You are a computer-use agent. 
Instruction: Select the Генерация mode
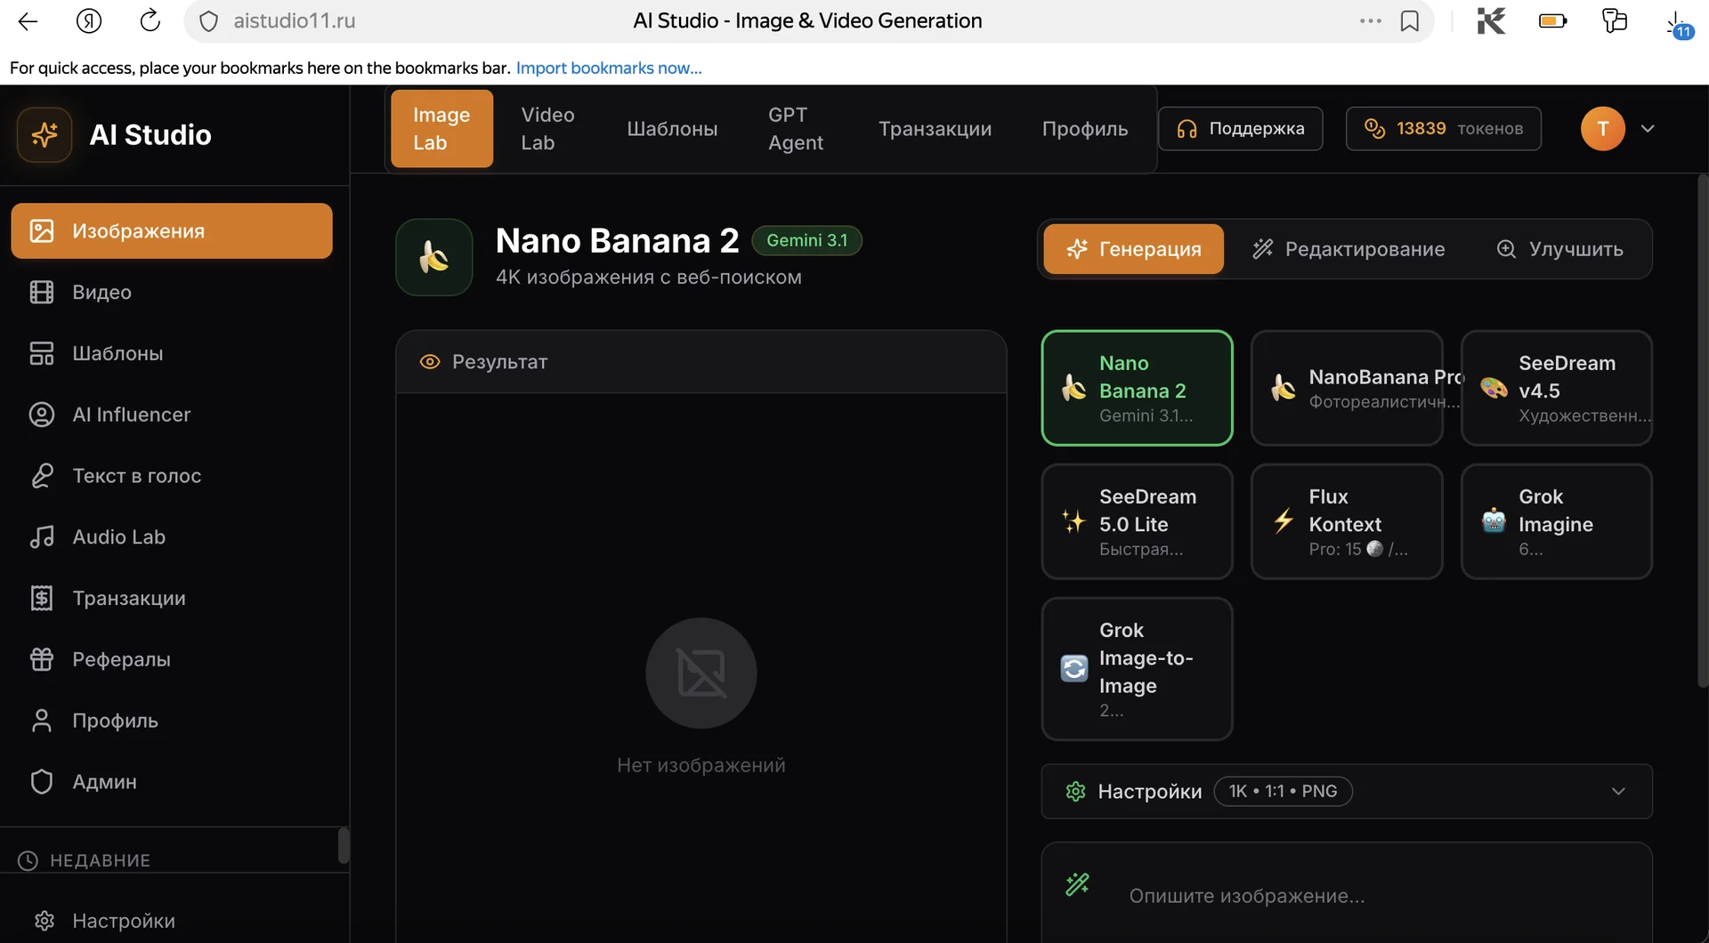(1133, 249)
